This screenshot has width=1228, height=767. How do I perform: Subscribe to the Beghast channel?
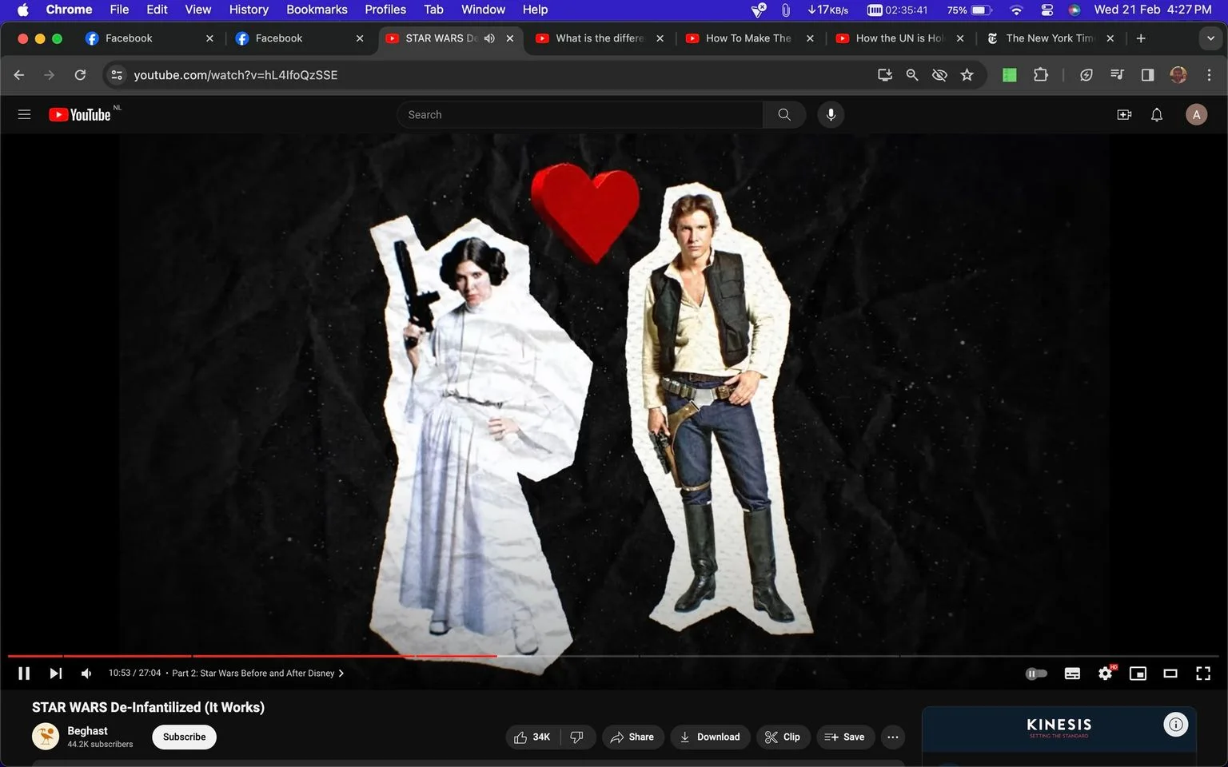[184, 737]
